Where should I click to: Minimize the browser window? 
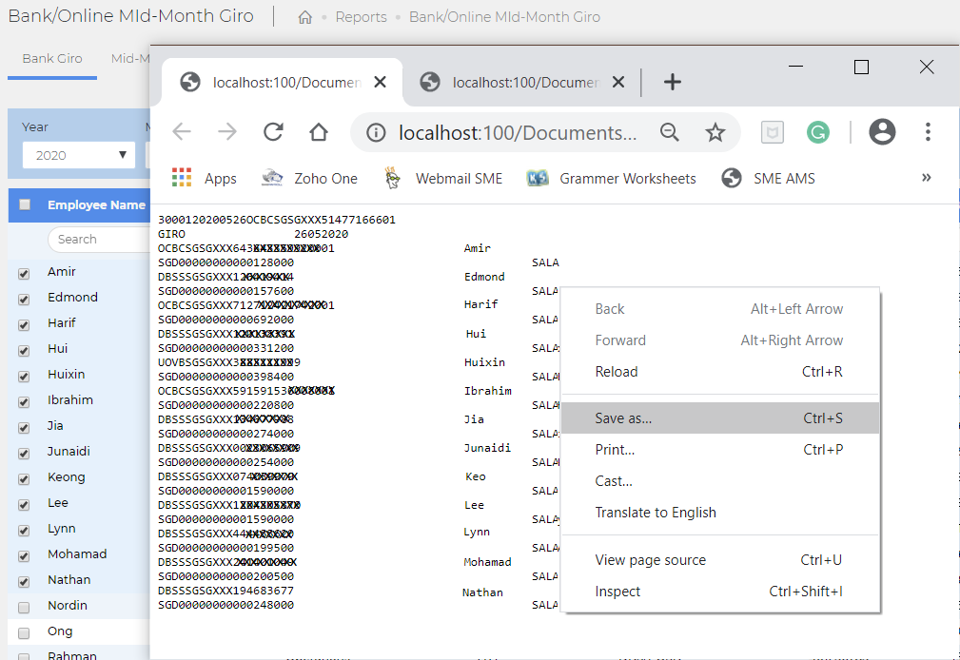point(796,67)
